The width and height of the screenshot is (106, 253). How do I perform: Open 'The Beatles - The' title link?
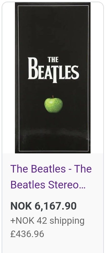tap(51, 169)
